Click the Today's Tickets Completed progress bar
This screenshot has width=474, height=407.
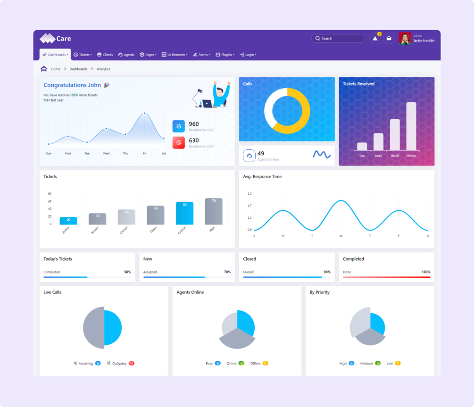87,277
